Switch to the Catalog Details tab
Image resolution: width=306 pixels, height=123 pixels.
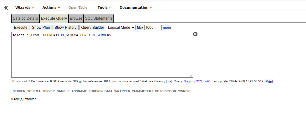25,18
